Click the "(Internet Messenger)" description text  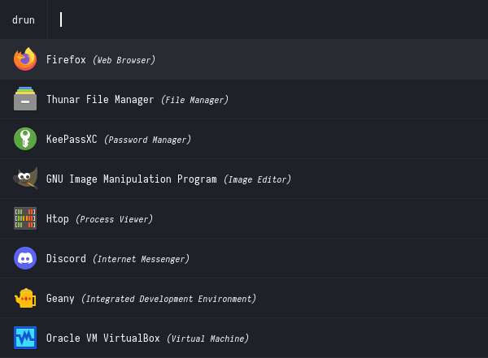[x=141, y=259]
